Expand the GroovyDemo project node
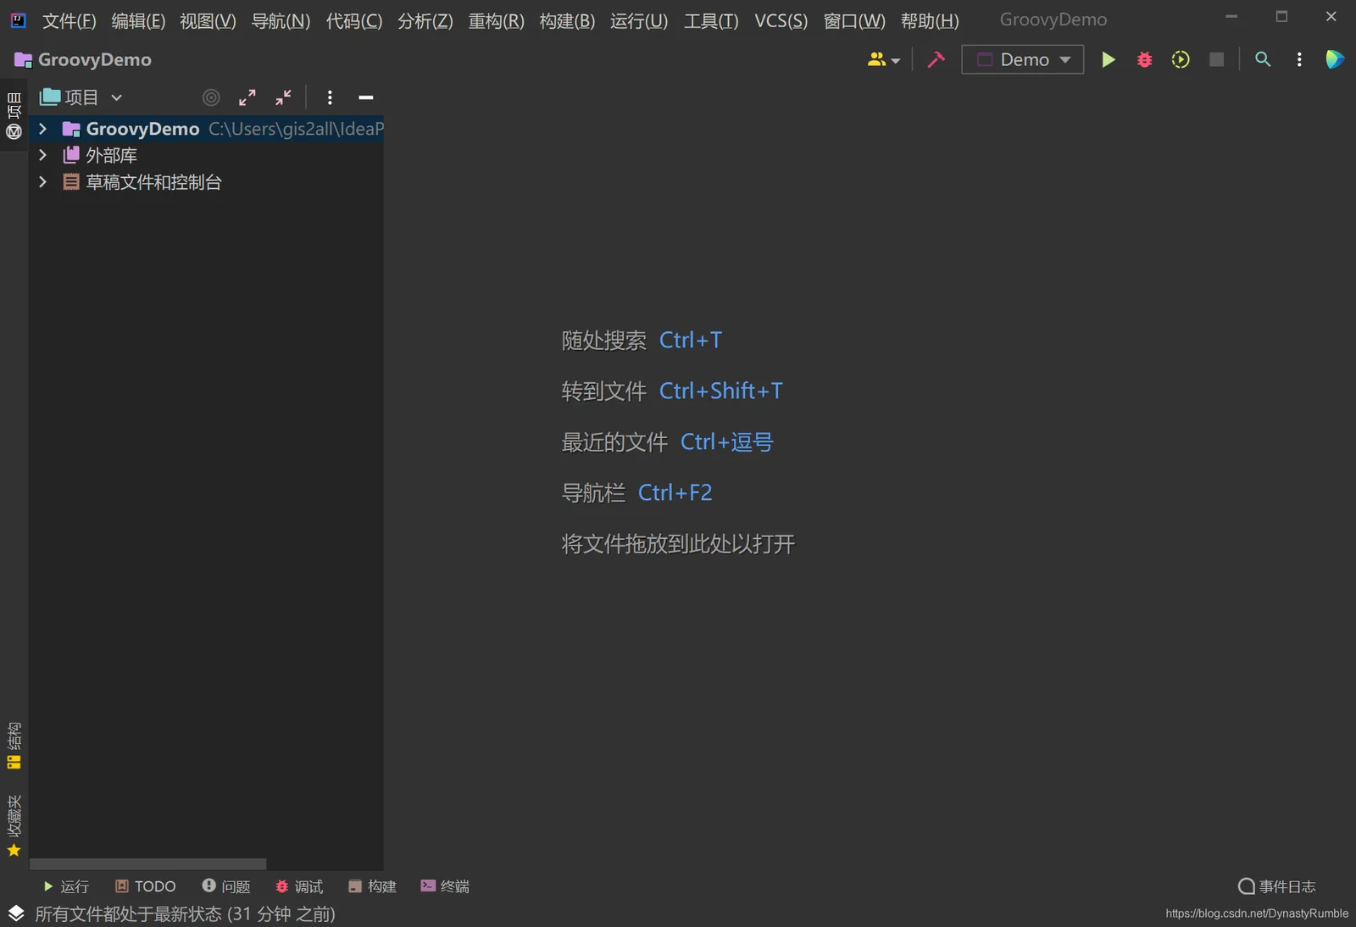1356x927 pixels. 42,129
